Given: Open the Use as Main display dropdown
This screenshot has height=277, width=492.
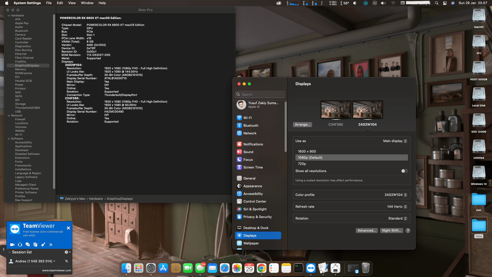Looking at the screenshot, I should 395,141.
